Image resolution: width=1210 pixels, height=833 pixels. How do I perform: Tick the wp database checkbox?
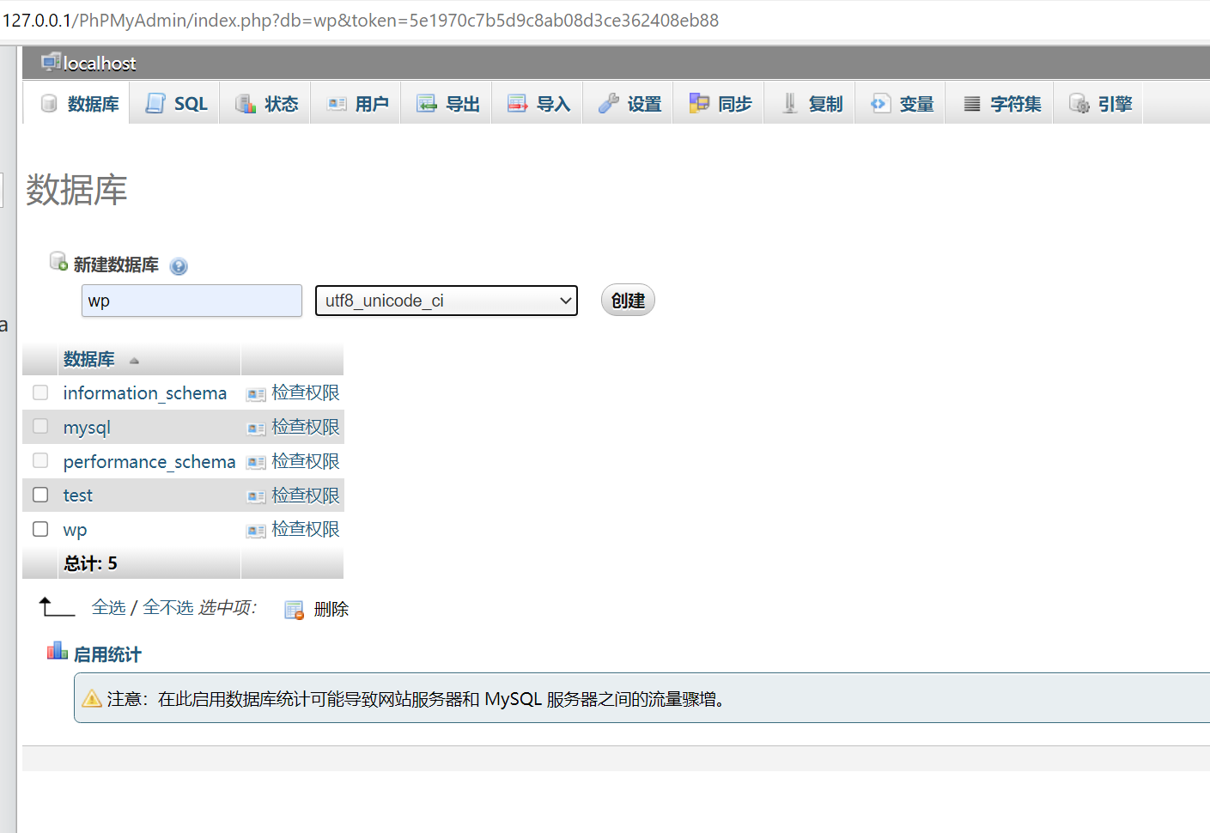[40, 529]
